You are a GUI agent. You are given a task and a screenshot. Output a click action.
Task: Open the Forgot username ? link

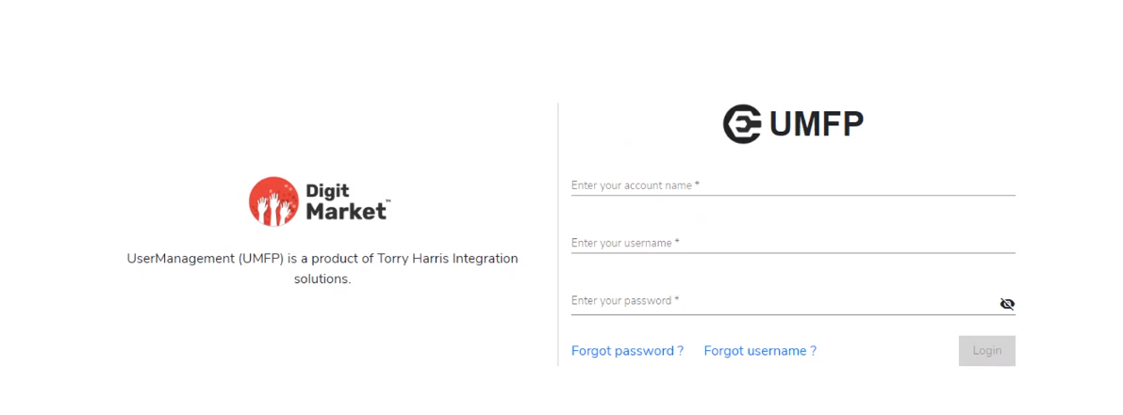pyautogui.click(x=760, y=351)
